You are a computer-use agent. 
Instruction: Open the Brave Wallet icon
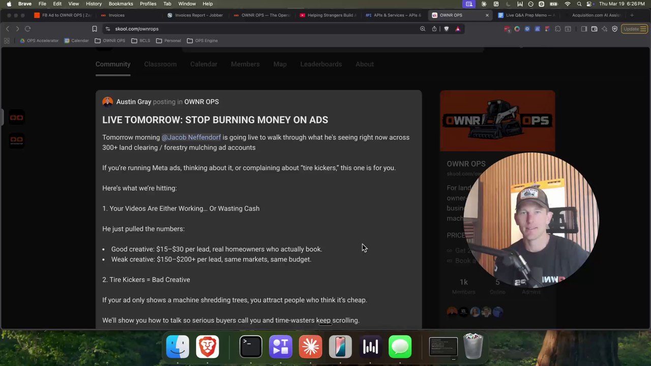[x=594, y=29]
